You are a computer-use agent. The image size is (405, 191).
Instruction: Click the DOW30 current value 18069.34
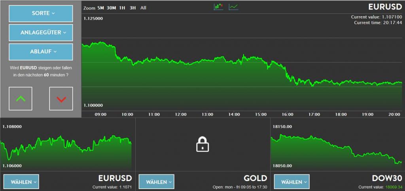pyautogui.click(x=394, y=187)
